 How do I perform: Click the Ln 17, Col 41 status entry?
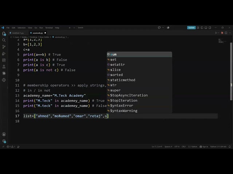[157, 146]
